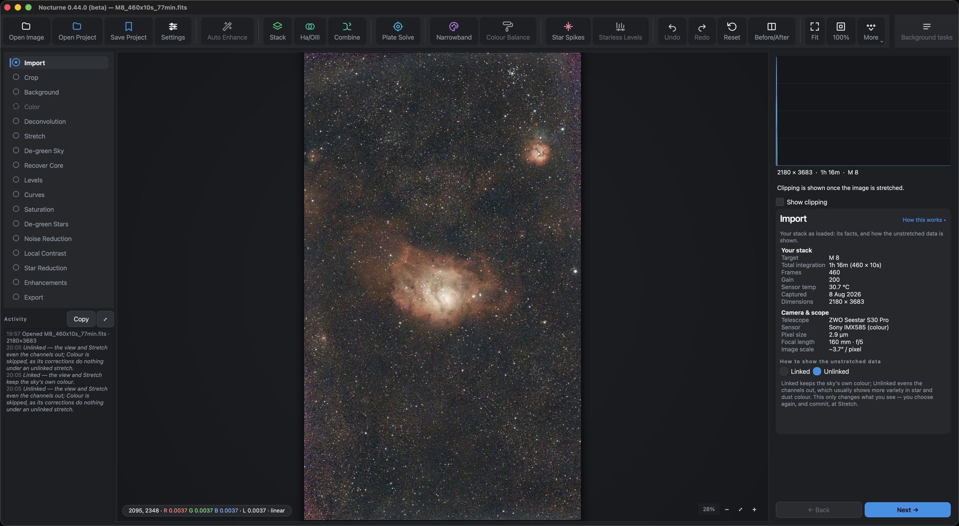Zoom out with the minus button

727,509
